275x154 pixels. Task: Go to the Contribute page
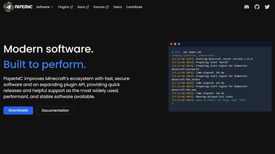click(x=134, y=7)
